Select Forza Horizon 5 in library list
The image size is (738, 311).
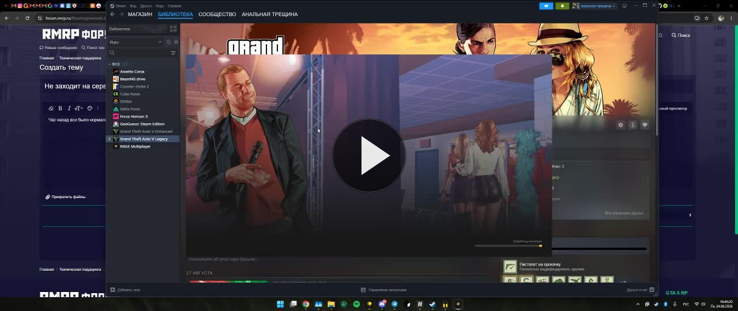point(134,116)
